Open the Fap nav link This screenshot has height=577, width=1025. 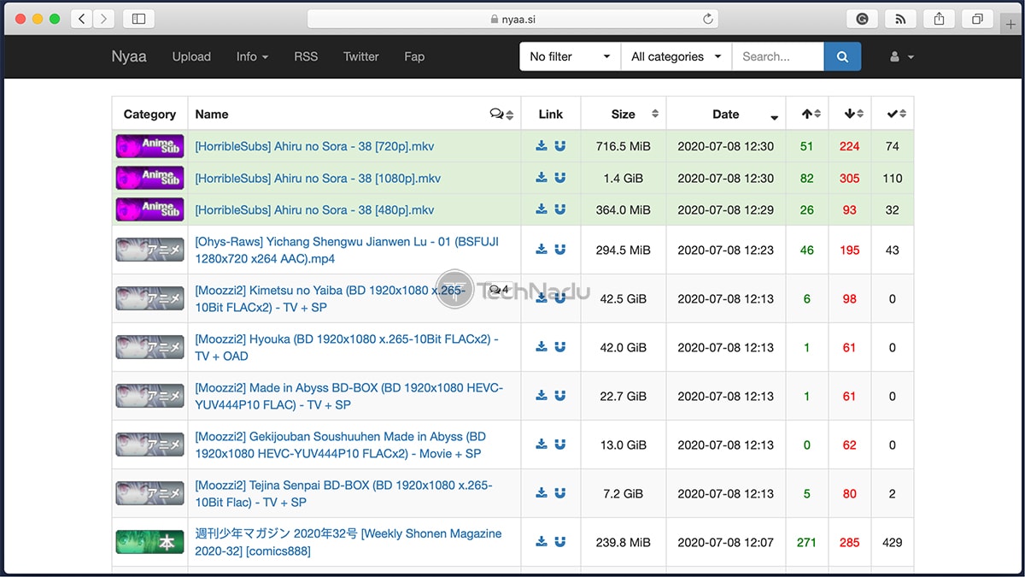click(x=414, y=56)
